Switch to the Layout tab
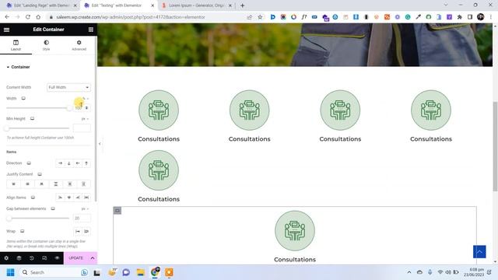This screenshot has width=498, height=280. point(16,45)
